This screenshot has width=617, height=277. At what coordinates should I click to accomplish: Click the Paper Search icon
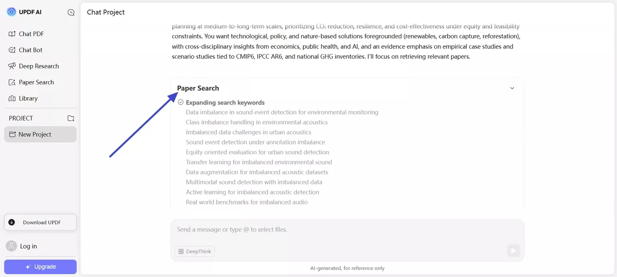coord(12,82)
